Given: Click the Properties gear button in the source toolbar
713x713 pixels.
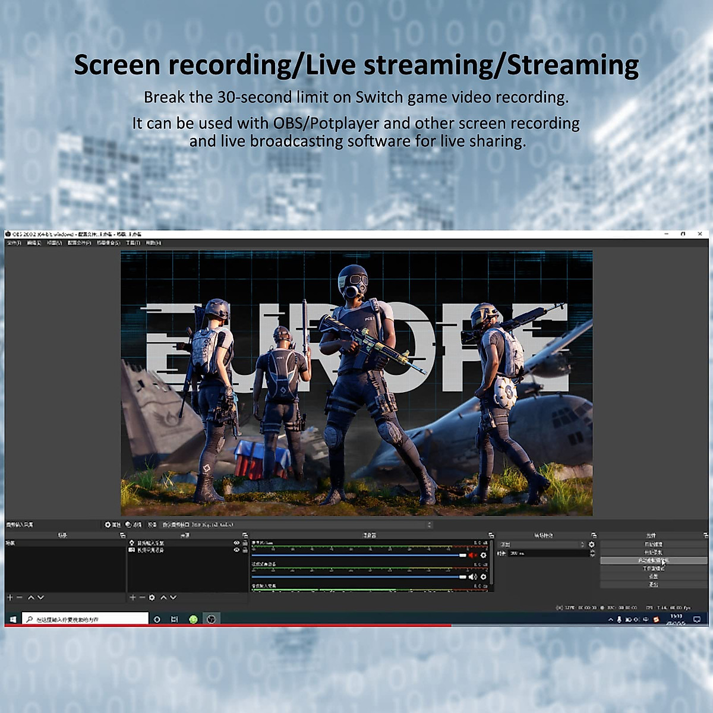Looking at the screenshot, I should pos(113,525).
